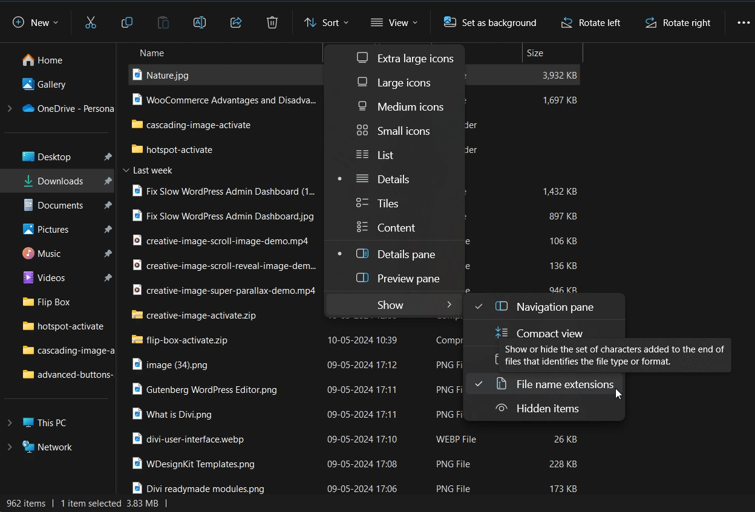Select flip-box-activate.zip file
Viewport: 755px width, 512px height.
(x=180, y=340)
